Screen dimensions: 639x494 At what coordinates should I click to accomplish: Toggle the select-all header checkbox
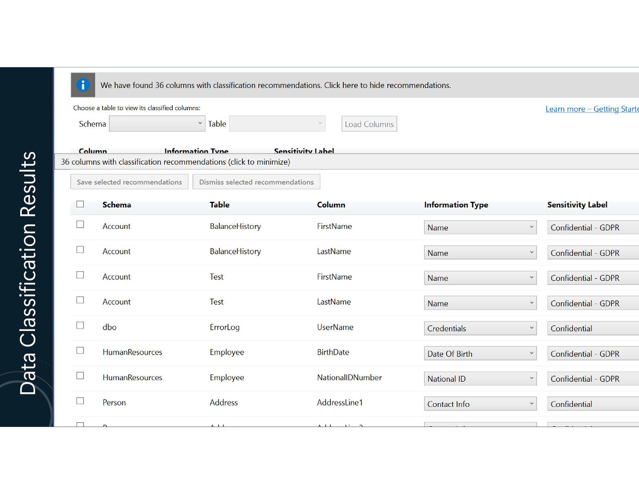[80, 204]
